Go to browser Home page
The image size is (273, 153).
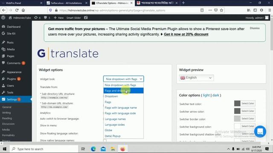pos(23,10)
